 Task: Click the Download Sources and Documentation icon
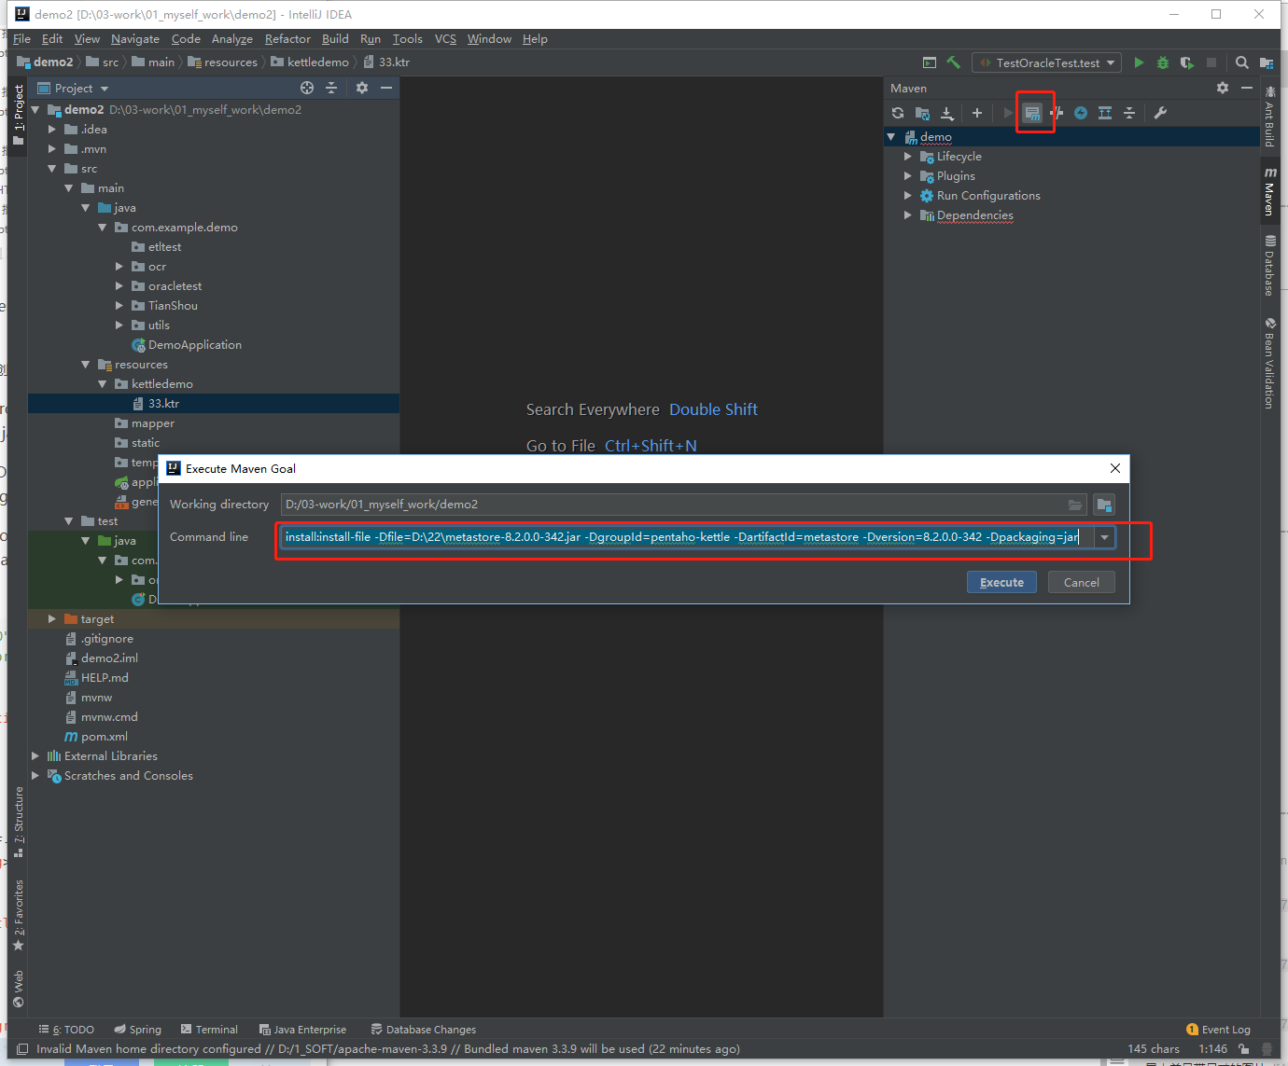coord(946,113)
